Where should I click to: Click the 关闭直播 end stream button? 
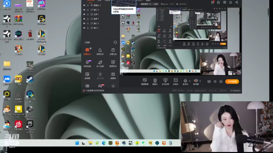(x=232, y=82)
